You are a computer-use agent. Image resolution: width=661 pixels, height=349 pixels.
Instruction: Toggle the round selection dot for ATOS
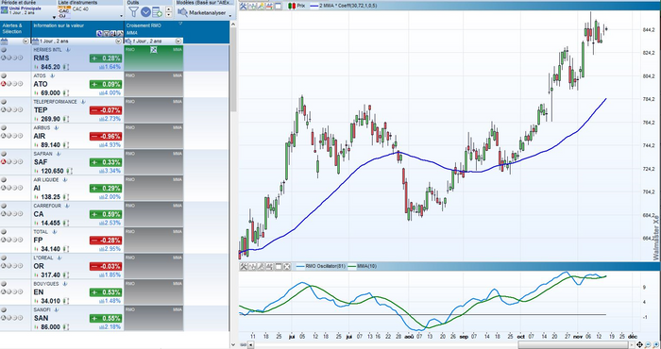point(4,75)
